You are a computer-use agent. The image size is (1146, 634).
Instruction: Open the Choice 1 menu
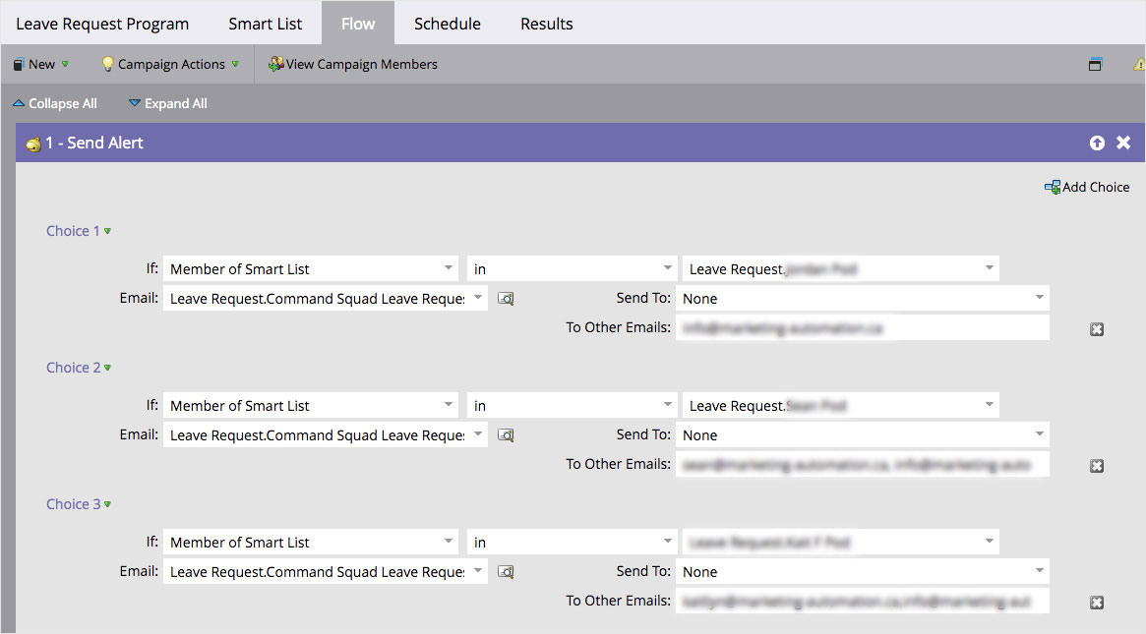click(x=78, y=231)
